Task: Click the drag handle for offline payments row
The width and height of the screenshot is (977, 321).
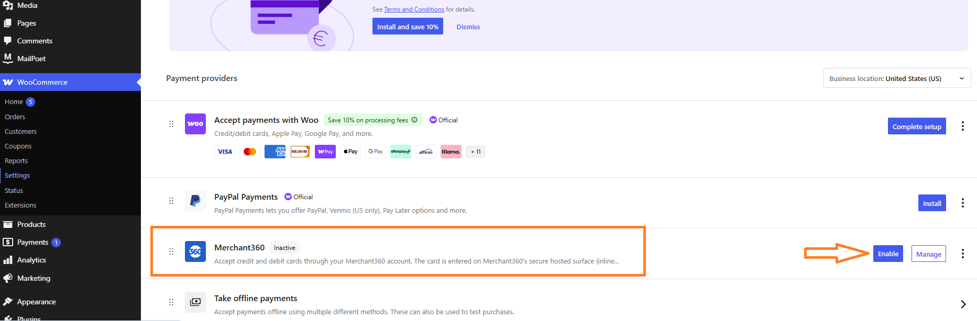Action: (171, 302)
